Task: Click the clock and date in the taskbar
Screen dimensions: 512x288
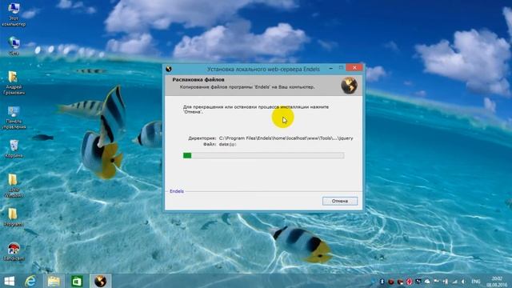Action: tap(497, 282)
